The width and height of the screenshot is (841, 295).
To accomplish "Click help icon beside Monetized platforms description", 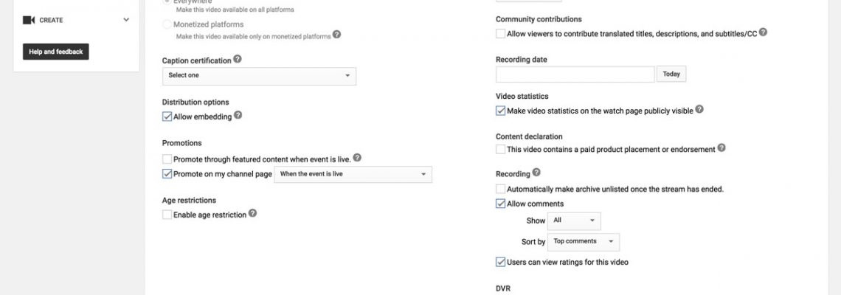I will [337, 35].
